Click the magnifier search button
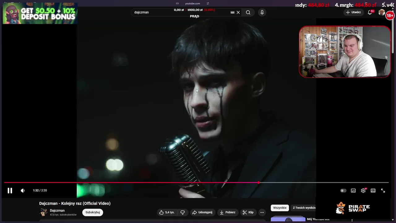This screenshot has width=396, height=223. click(248, 12)
